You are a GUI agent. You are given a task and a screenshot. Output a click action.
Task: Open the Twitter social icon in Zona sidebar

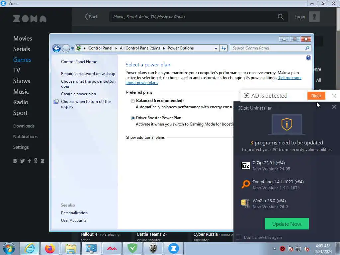[x=22, y=161]
